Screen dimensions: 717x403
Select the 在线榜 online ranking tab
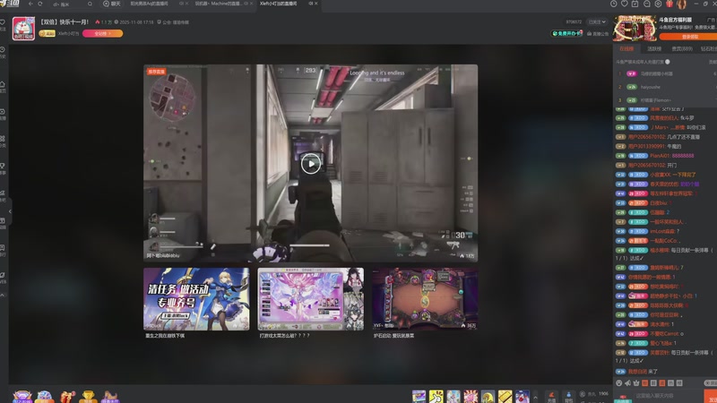[626, 49]
